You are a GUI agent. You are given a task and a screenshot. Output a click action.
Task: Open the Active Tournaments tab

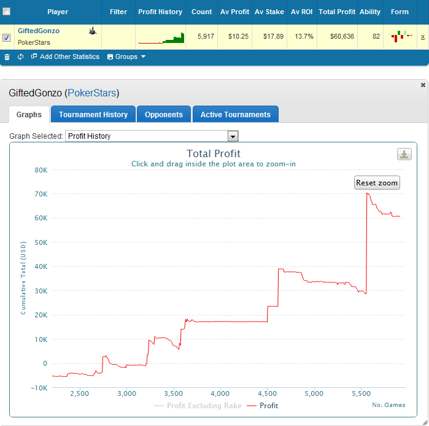click(236, 114)
